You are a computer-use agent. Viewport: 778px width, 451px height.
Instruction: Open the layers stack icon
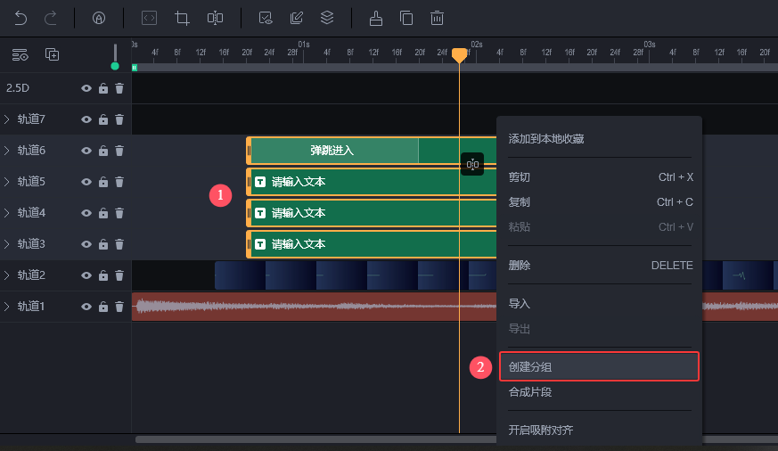(327, 18)
